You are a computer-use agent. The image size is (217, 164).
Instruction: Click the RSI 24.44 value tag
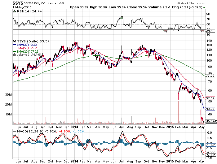tap(210, 31)
